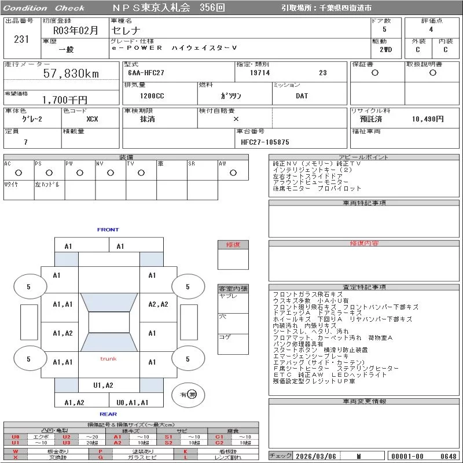Click the ヤブレ row in 客室内張 box
This screenshot has height=463, width=463.
point(233,303)
